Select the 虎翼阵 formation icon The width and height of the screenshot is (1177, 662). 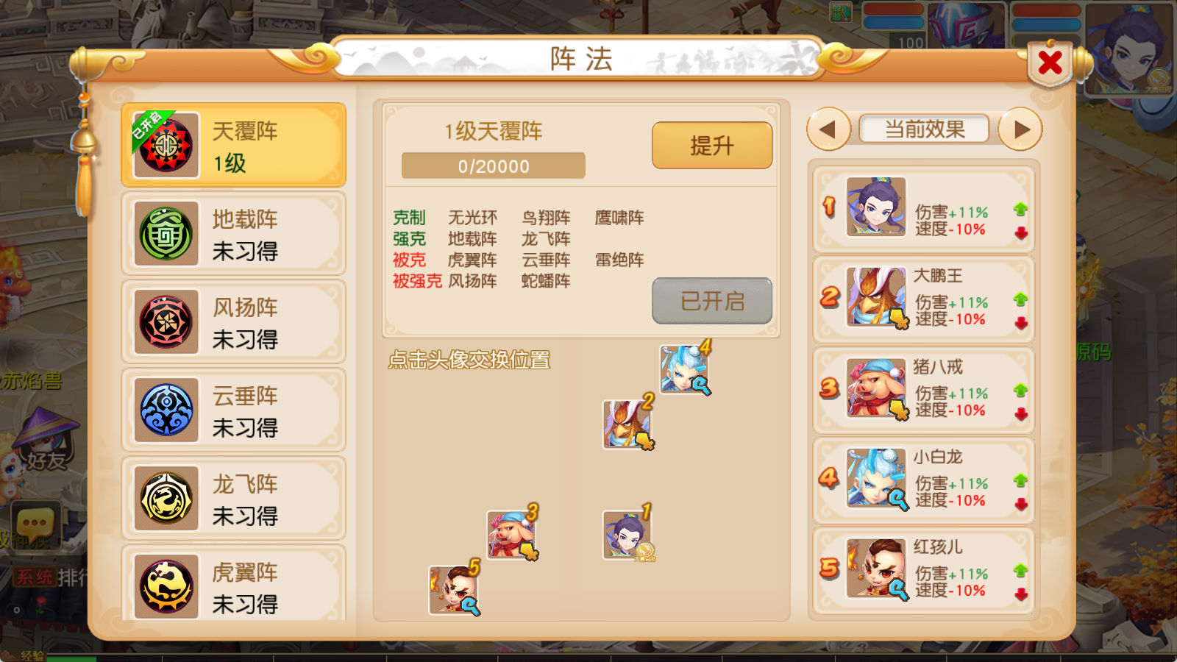point(166,587)
